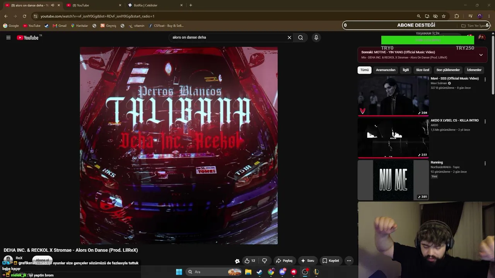The height and width of the screenshot is (278, 495).
Task: Open the Geçmiş bookmark
Action: point(108,26)
